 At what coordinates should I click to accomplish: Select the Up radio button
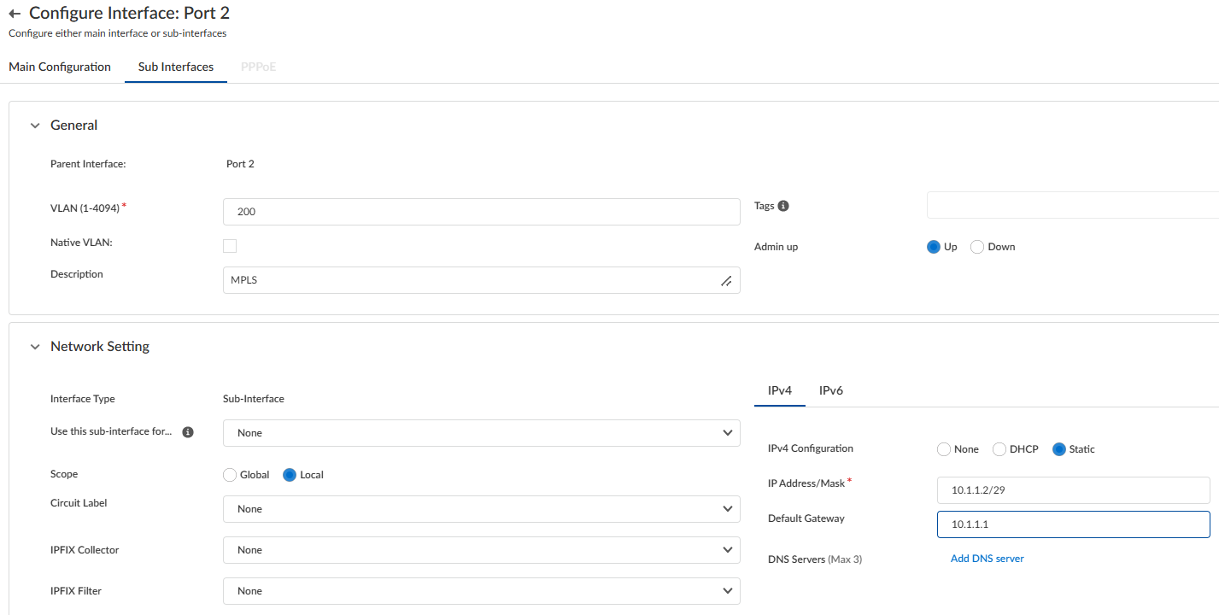[934, 247]
